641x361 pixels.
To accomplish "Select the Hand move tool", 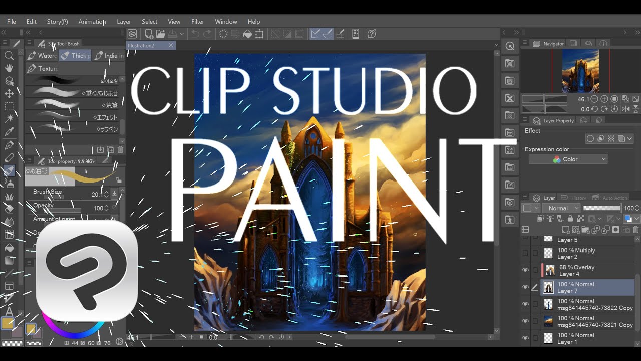I will 9,68.
